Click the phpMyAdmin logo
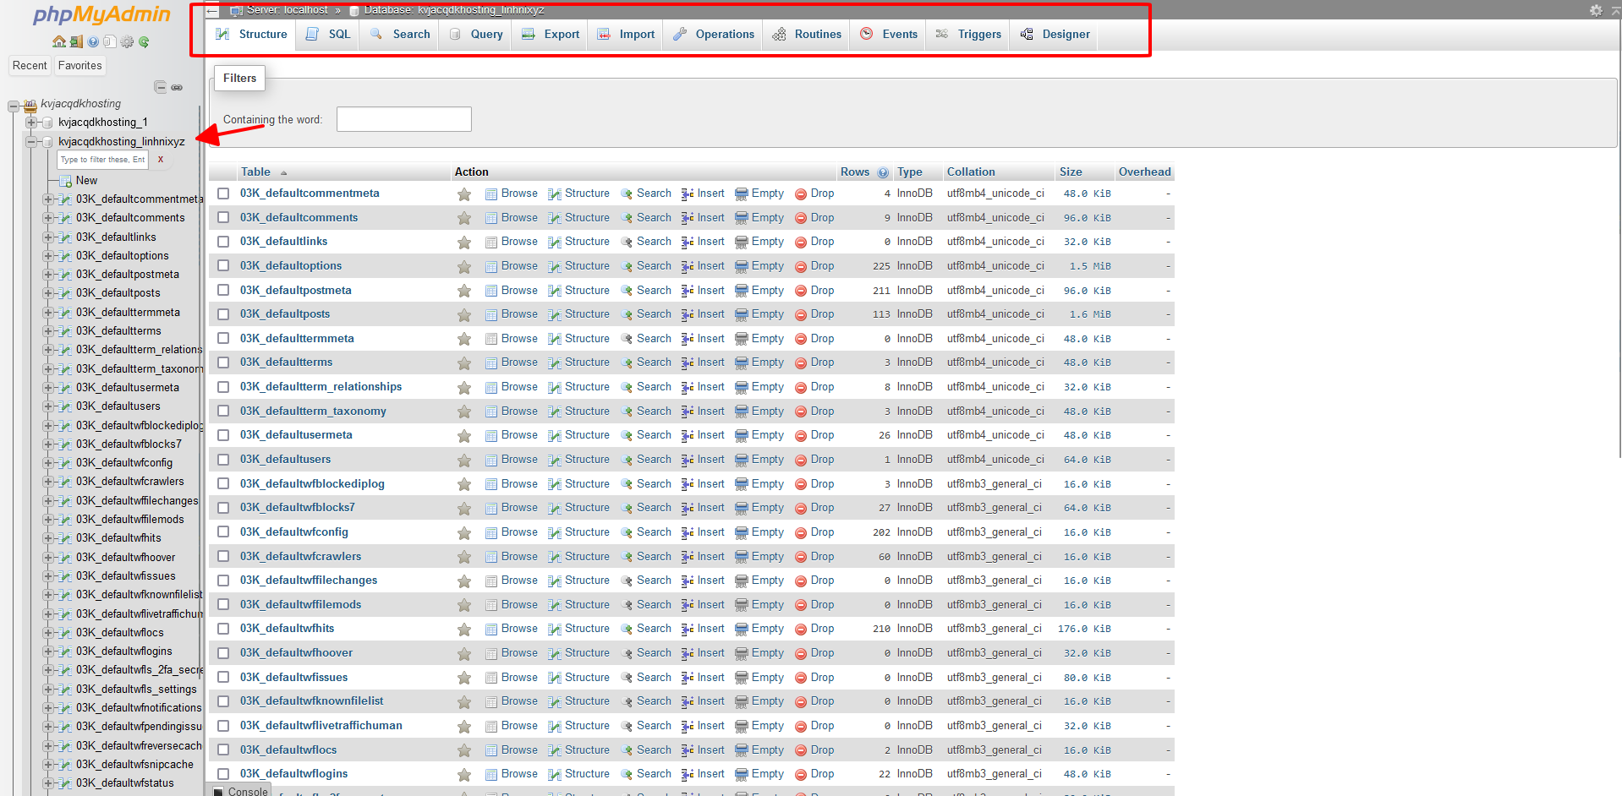Image resolution: width=1622 pixels, height=796 pixels. (x=101, y=15)
